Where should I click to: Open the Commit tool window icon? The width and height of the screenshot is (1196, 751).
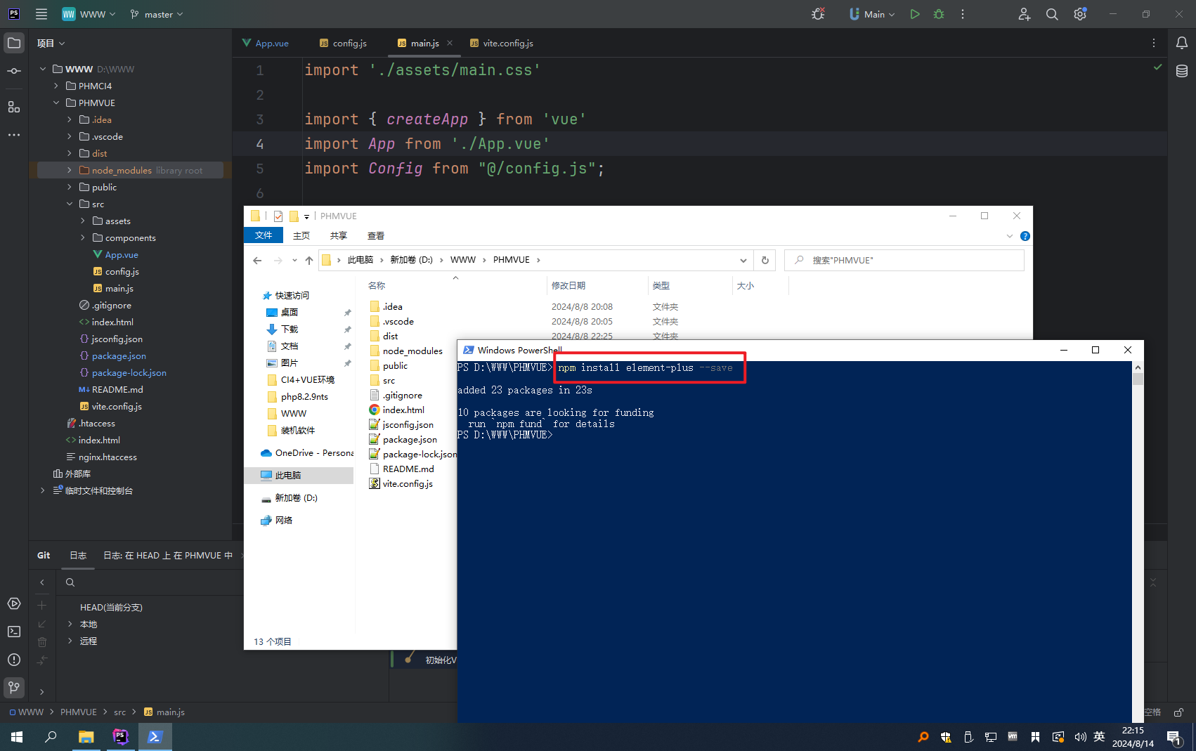[x=14, y=71]
